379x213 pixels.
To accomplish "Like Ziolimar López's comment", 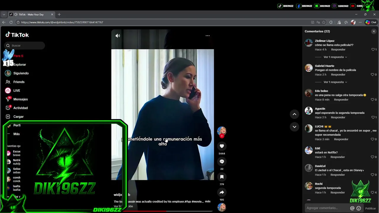I will (373, 49).
